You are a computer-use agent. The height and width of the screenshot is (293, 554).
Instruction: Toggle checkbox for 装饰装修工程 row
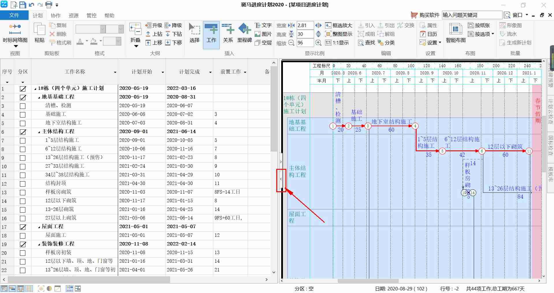pyautogui.click(x=23, y=244)
